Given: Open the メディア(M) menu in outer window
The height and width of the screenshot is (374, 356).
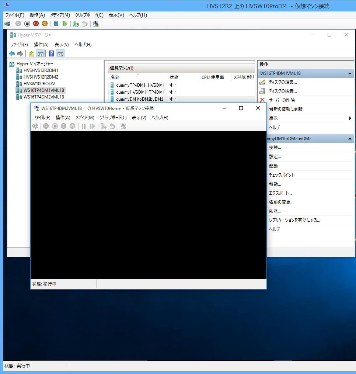Looking at the screenshot, I should pyautogui.click(x=60, y=15).
